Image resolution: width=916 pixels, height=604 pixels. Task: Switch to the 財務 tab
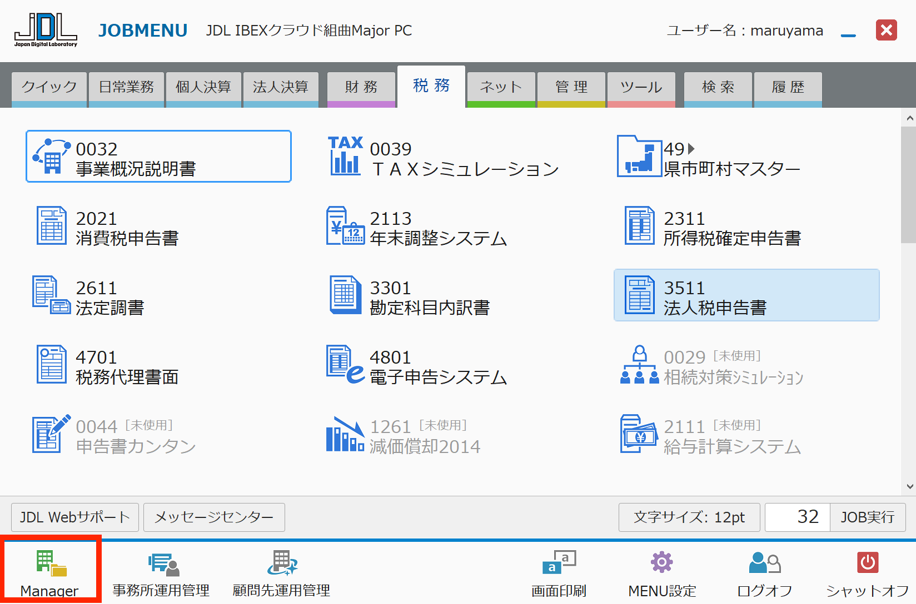pos(361,89)
